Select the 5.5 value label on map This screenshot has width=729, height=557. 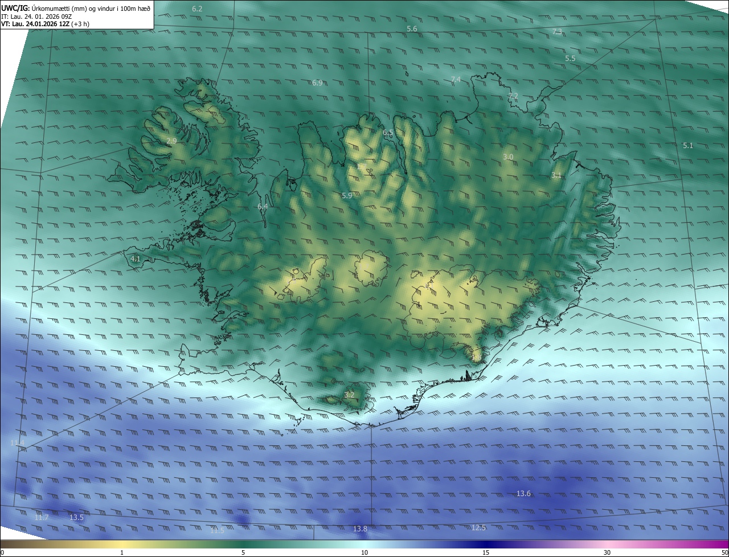pyautogui.click(x=570, y=59)
